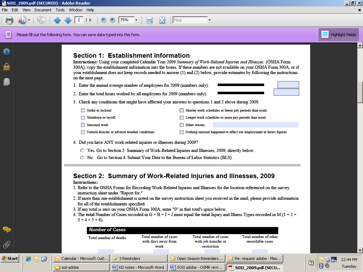Viewport: 363px width, 272px height.
Task: Select the Fit Width scrolling icon
Action: coord(150,20)
